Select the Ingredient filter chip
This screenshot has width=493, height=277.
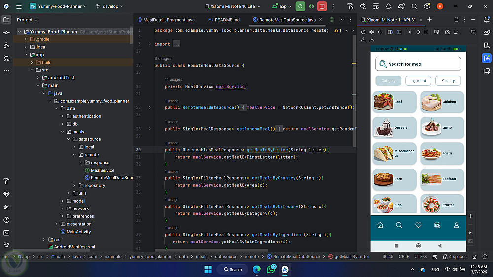coord(418,81)
